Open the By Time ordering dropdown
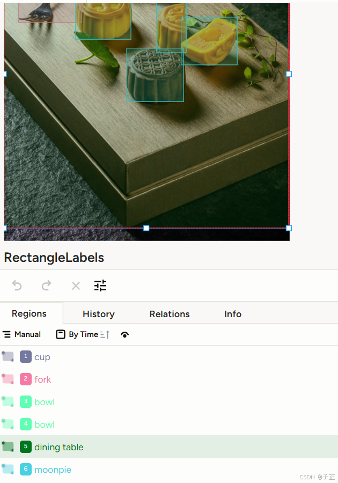Viewport: 338px width, 483px height. (77, 334)
